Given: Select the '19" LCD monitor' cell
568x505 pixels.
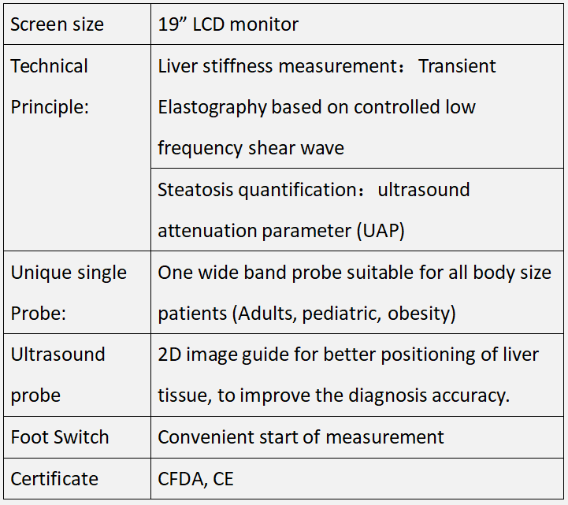Looking at the screenshot, I should tap(357, 24).
